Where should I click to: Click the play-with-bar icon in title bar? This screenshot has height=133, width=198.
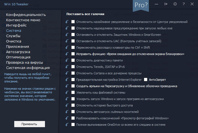point(166,4)
